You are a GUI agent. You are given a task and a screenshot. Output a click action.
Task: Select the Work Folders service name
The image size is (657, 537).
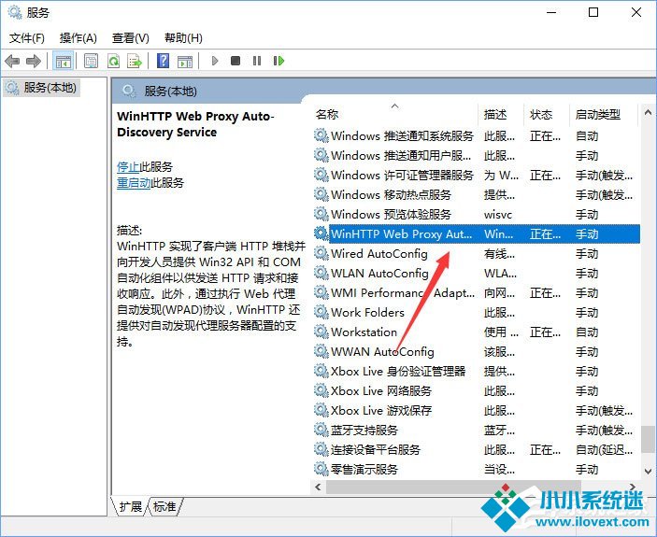367,313
